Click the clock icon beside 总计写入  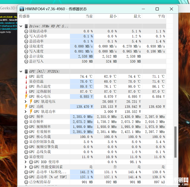point(26,62)
